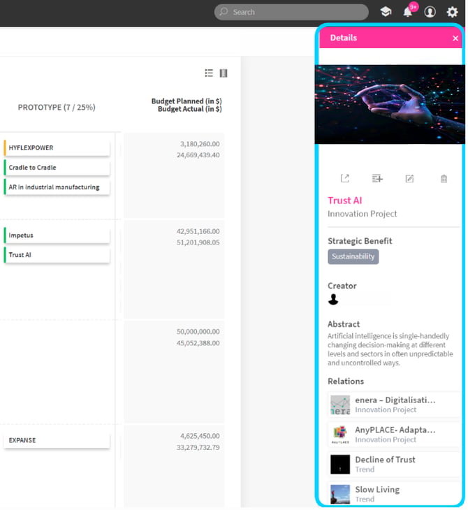Click the AnyPLACE relation thumbnail

pos(340,435)
